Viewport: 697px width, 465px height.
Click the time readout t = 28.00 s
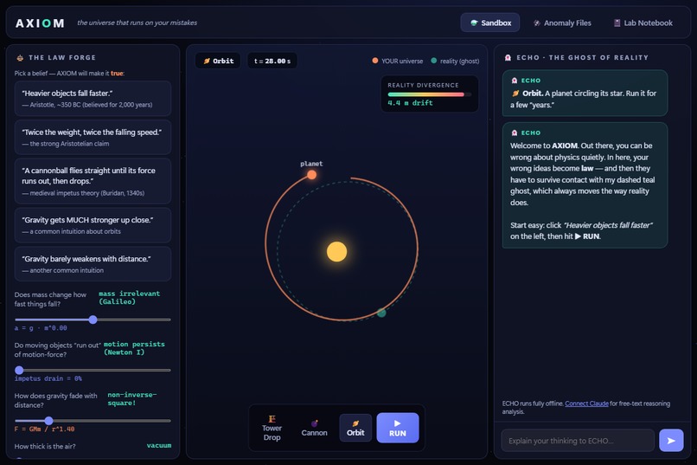click(x=272, y=61)
